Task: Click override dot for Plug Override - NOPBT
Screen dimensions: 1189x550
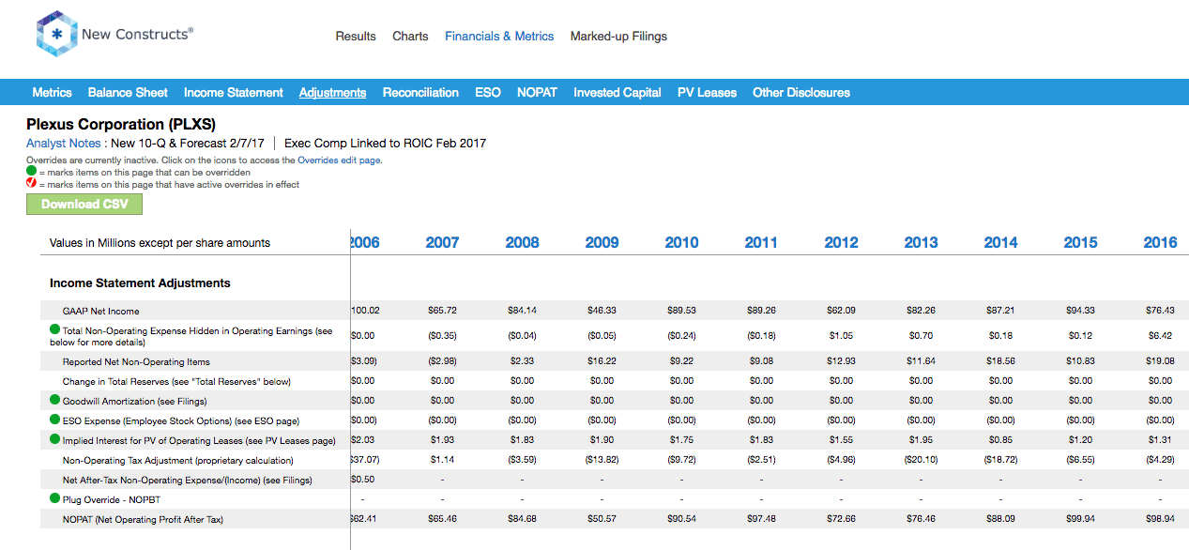Action: (x=55, y=498)
